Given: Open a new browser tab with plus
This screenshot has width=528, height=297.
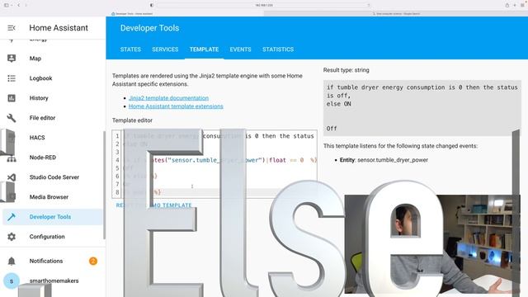Looking at the screenshot, I should tap(515, 5).
